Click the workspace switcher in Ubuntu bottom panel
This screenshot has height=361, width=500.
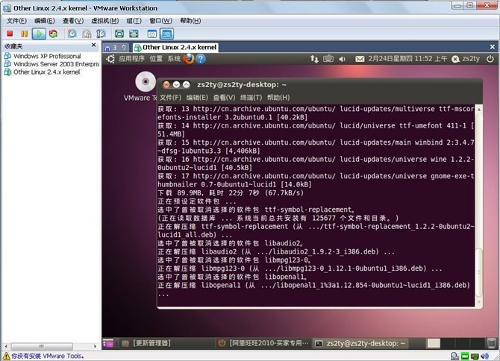pos(455,343)
